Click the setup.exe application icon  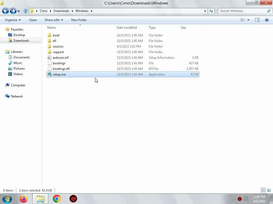49,74
